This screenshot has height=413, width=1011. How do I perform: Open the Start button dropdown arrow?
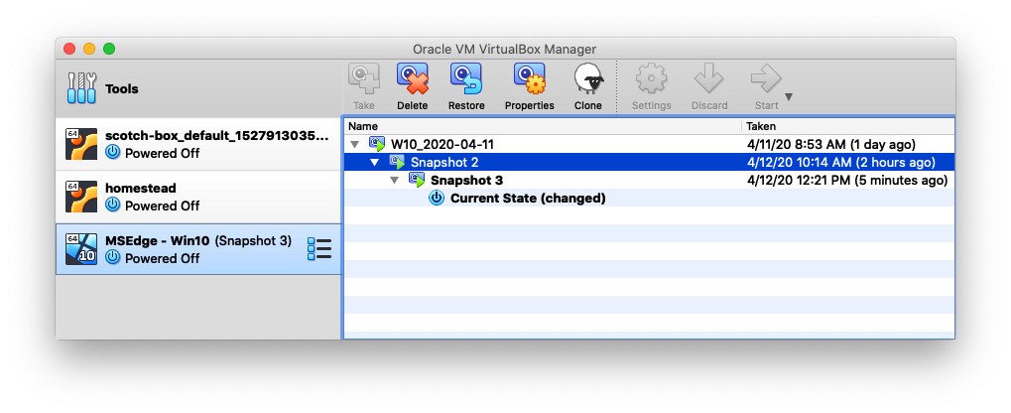click(788, 97)
